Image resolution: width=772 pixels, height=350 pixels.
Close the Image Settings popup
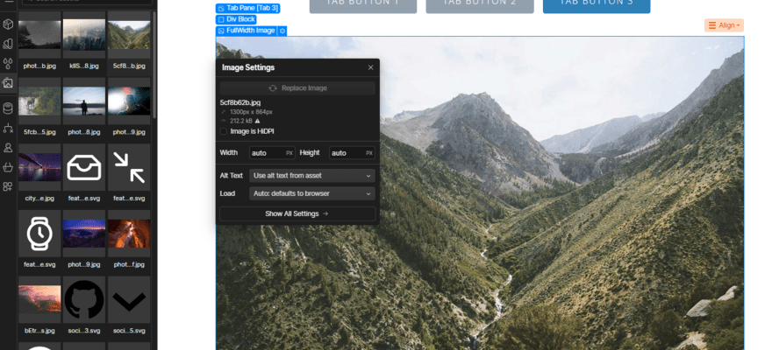pyautogui.click(x=371, y=67)
